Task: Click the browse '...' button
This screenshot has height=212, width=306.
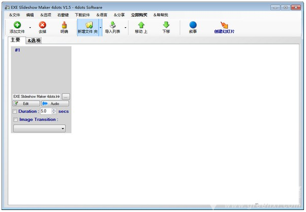Action: tap(66, 97)
